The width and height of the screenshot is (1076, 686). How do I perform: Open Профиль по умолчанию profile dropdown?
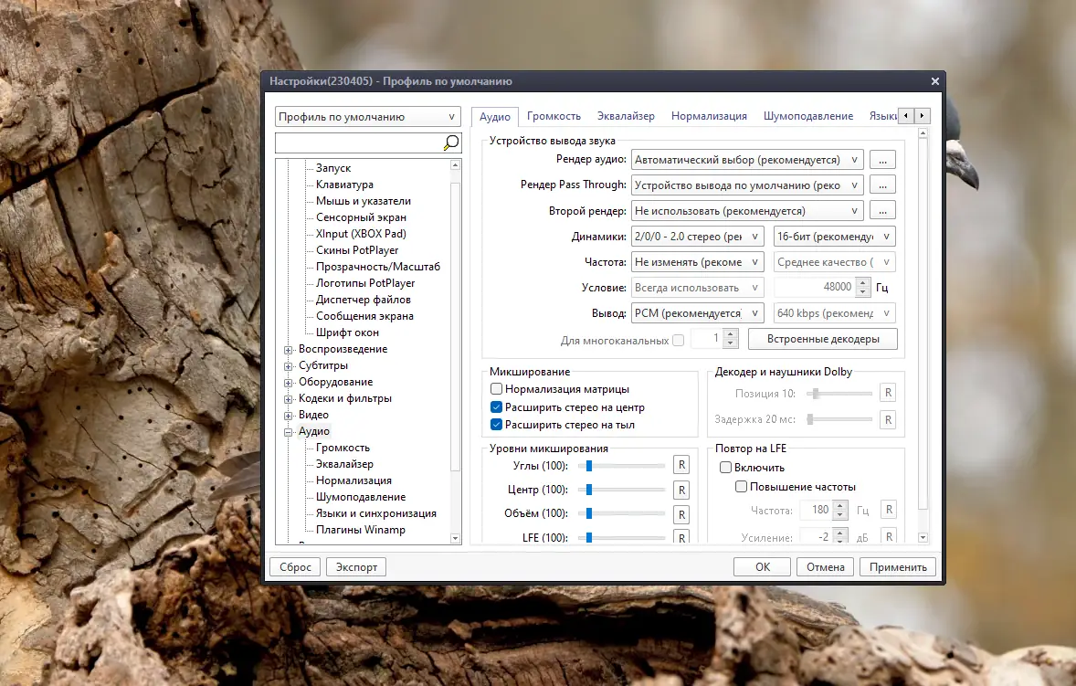click(368, 117)
